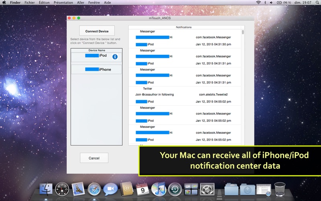Select the iPhone device row
Viewport: 321px width, 201px height.
pyautogui.click(x=96, y=70)
